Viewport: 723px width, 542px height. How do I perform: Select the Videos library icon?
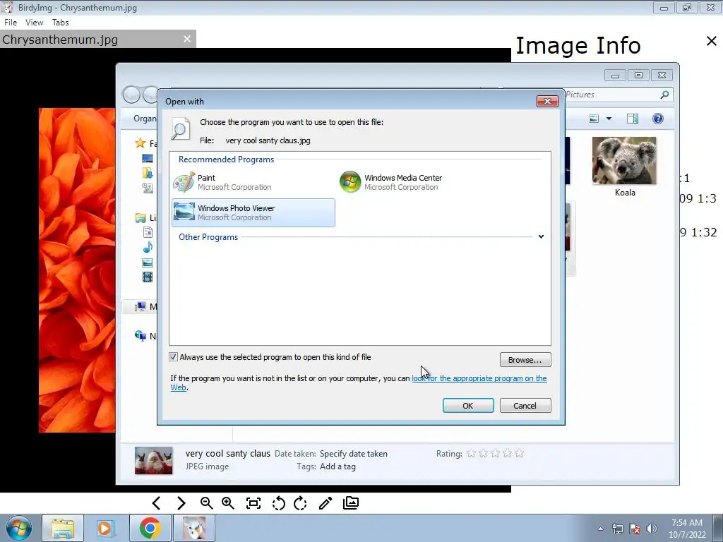coord(148,277)
